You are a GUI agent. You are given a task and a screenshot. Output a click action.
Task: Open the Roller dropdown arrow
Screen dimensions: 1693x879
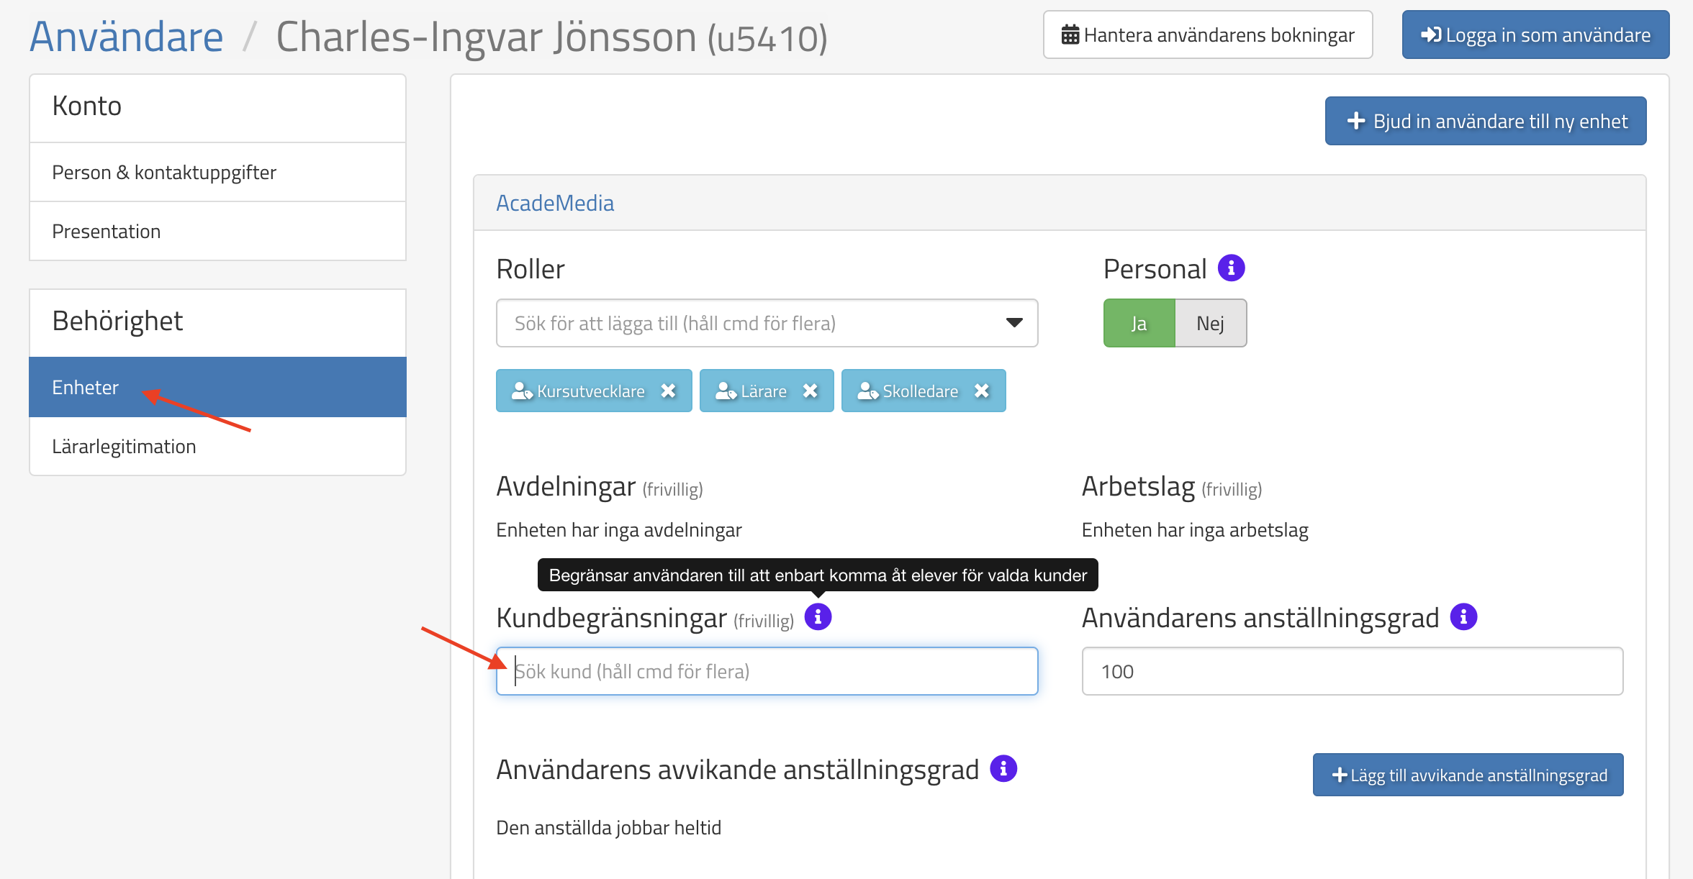(x=1014, y=323)
